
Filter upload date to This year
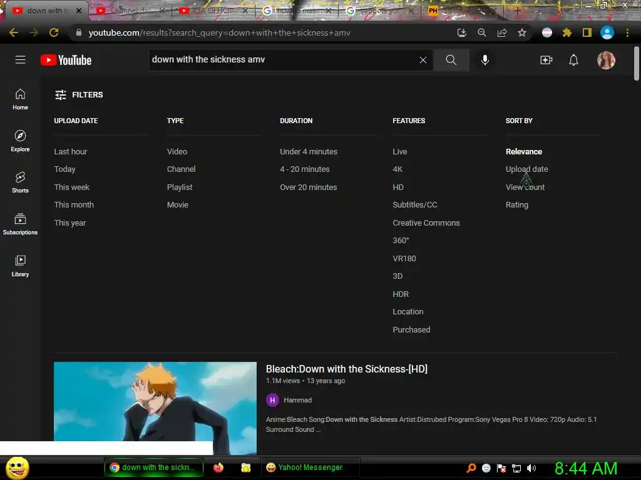pyautogui.click(x=70, y=223)
